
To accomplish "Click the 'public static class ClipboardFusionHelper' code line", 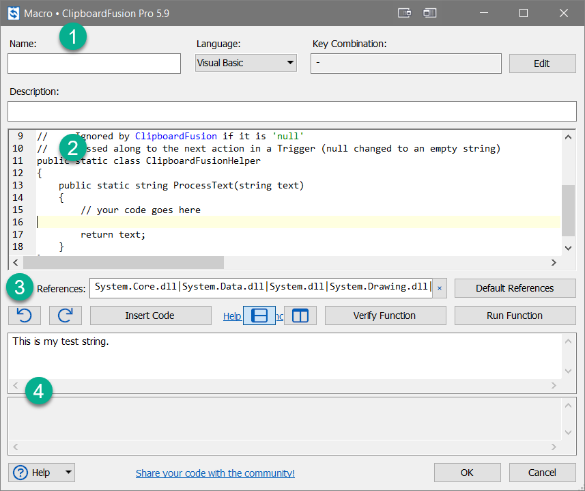I will coord(149,160).
